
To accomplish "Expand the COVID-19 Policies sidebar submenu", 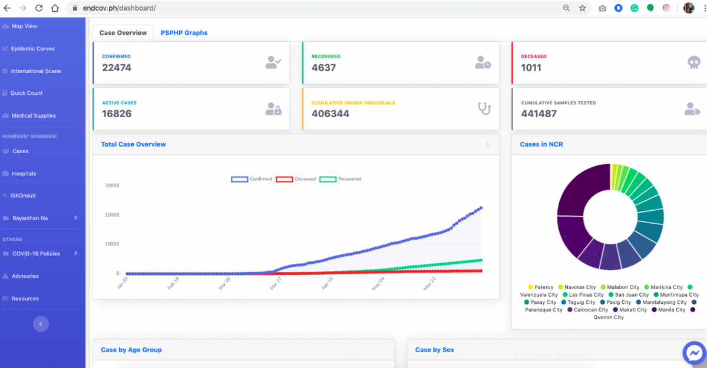I will pyautogui.click(x=75, y=254).
